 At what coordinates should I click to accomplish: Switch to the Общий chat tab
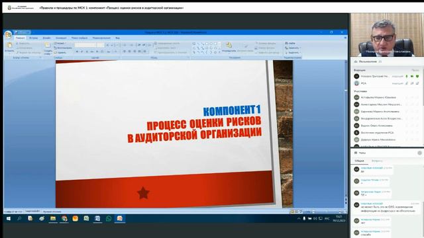(359, 161)
